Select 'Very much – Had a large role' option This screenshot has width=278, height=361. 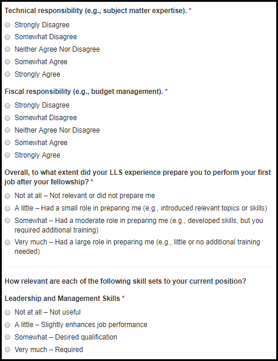click(8, 242)
